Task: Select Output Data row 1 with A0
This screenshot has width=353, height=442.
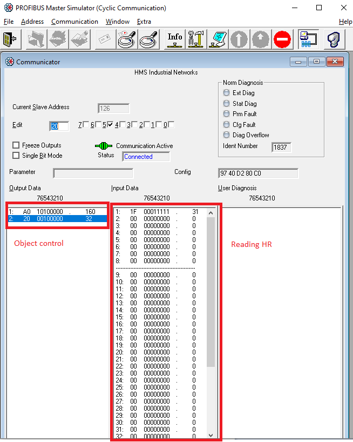Action: point(57,211)
